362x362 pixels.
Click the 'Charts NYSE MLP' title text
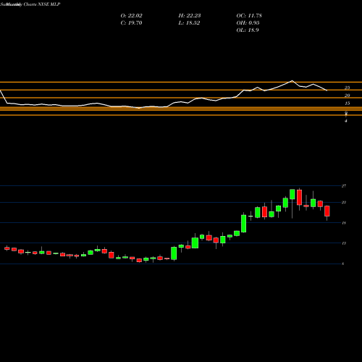[41, 4]
